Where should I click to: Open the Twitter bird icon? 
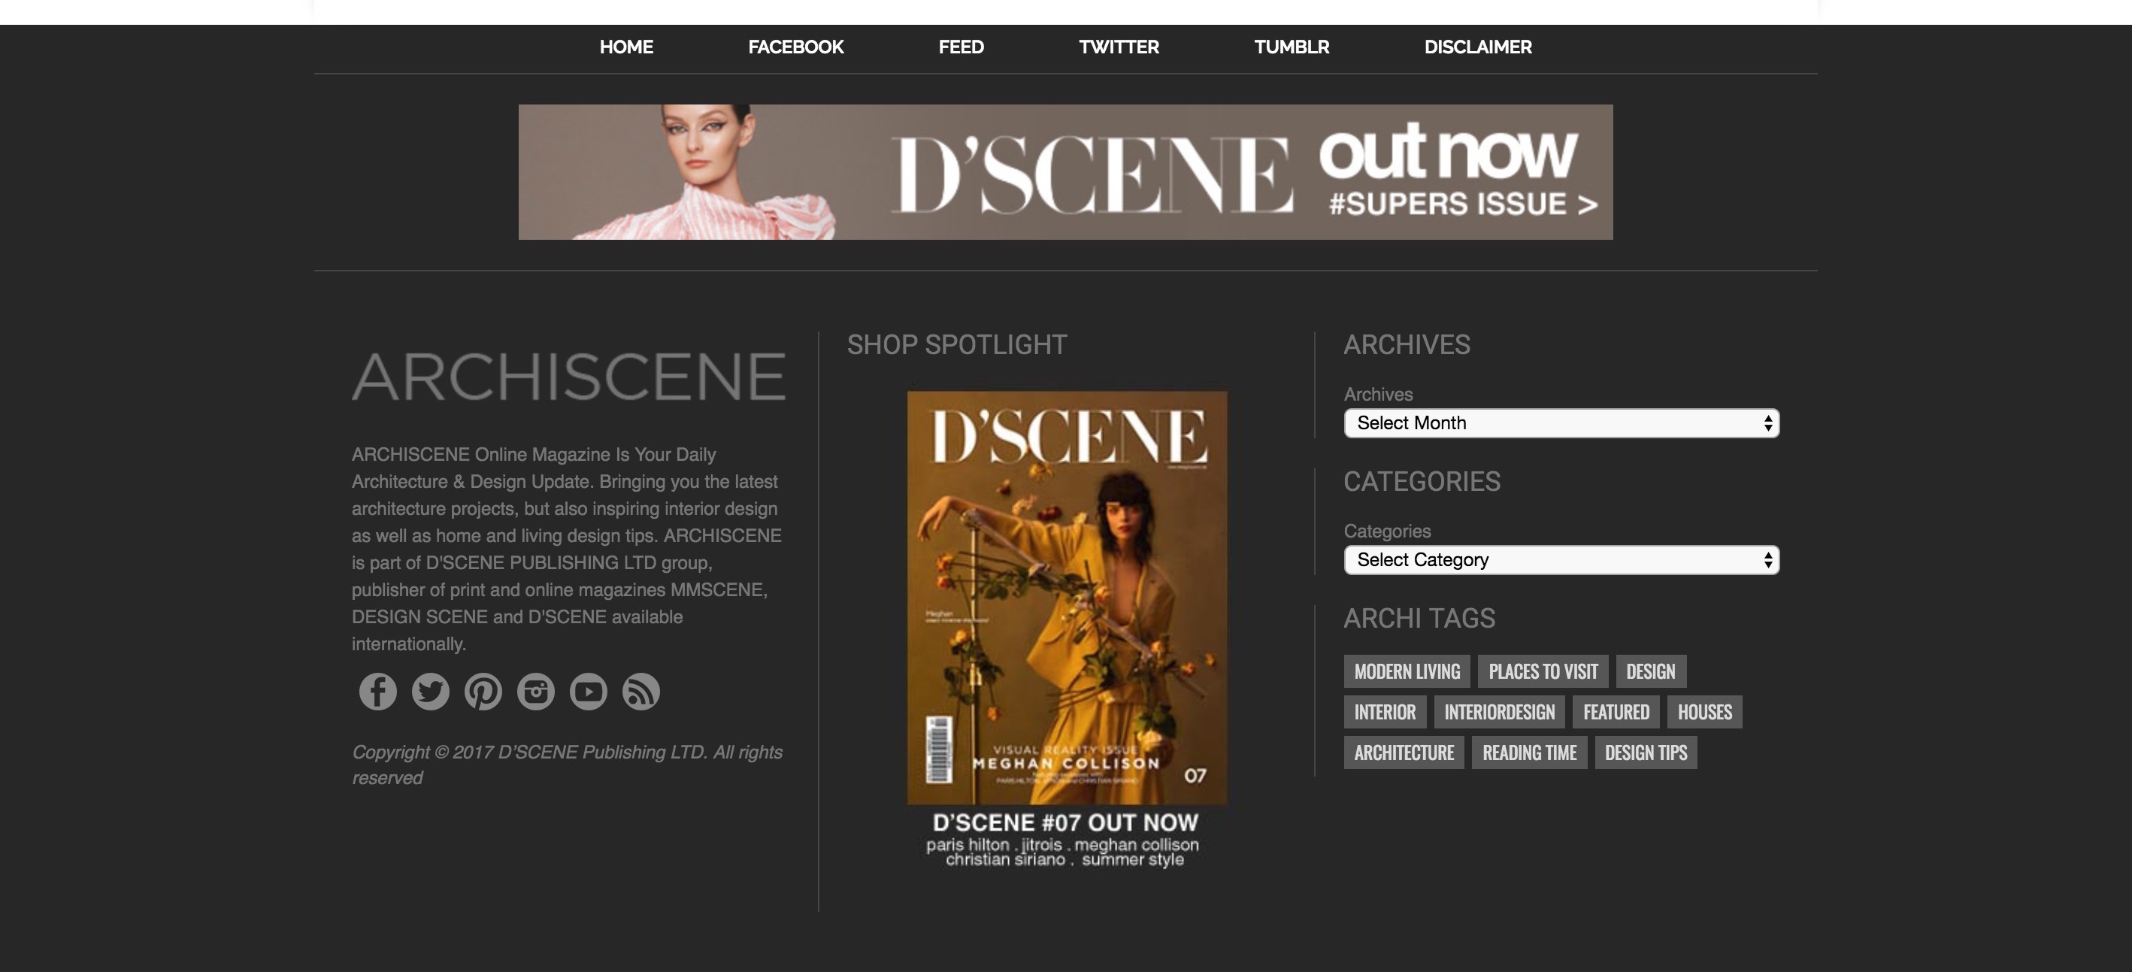pos(430,692)
